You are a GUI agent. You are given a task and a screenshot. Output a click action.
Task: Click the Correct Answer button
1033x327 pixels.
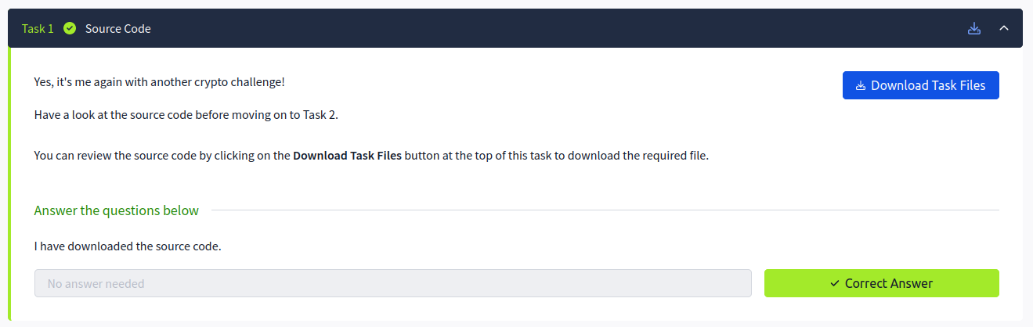882,283
